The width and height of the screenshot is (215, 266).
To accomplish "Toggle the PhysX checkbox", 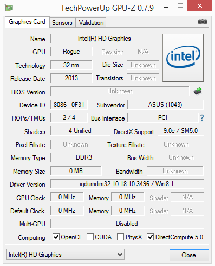I will tap(120, 237).
